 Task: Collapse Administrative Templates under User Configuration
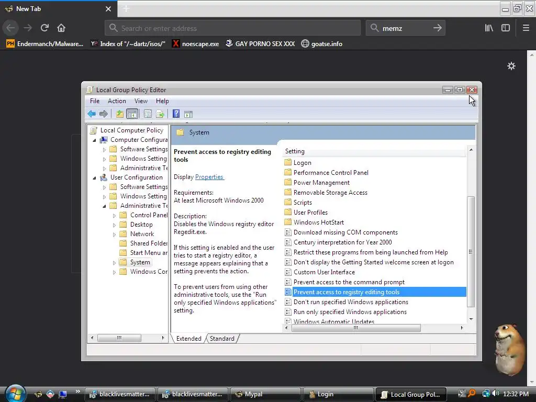click(x=104, y=206)
